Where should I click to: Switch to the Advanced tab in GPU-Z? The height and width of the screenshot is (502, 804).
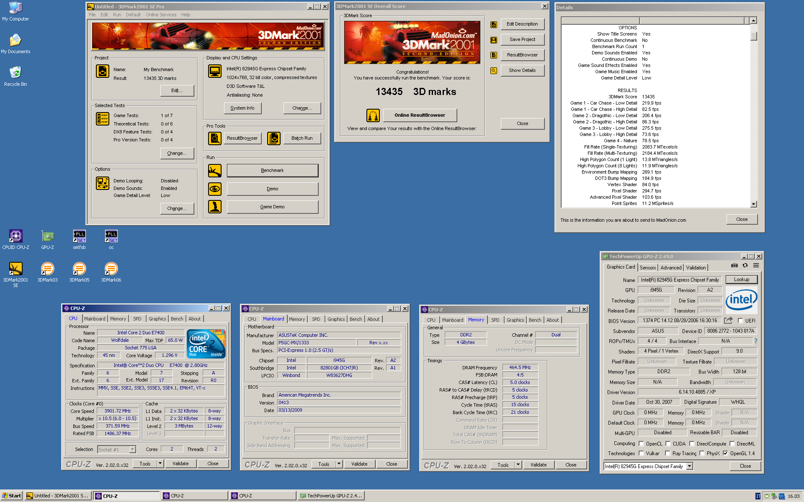[671, 268]
